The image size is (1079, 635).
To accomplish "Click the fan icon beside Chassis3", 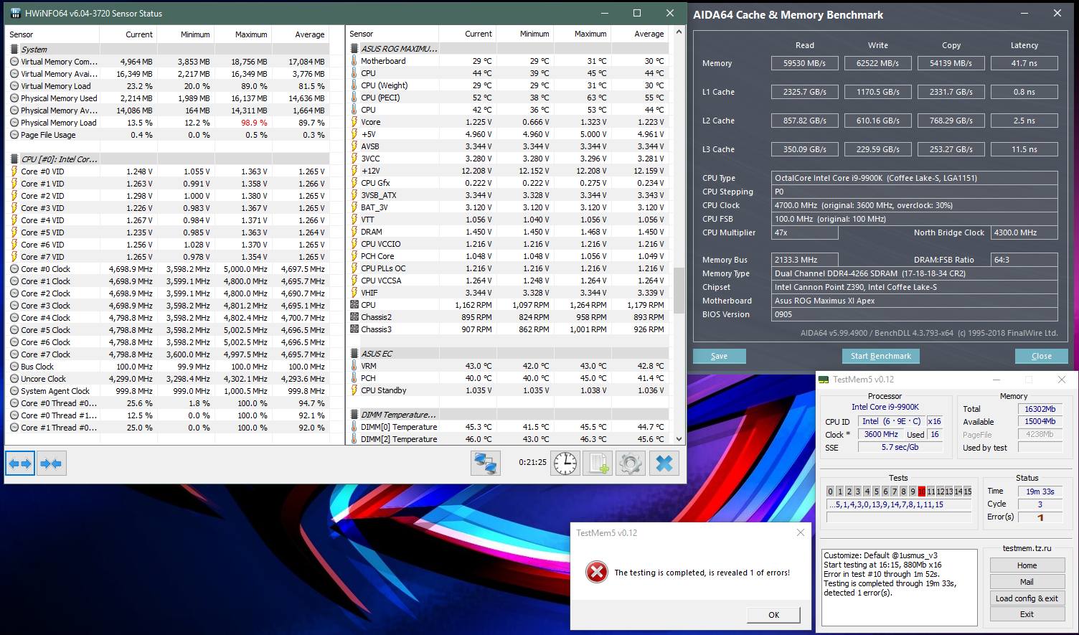I will (x=354, y=329).
